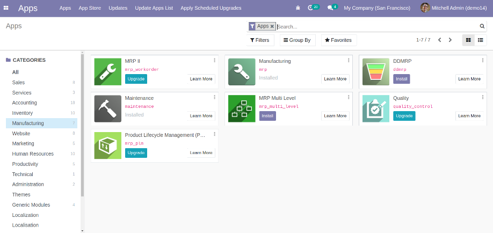493x233 pixels.
Task: Select the Accounting category
Action: 41,103
